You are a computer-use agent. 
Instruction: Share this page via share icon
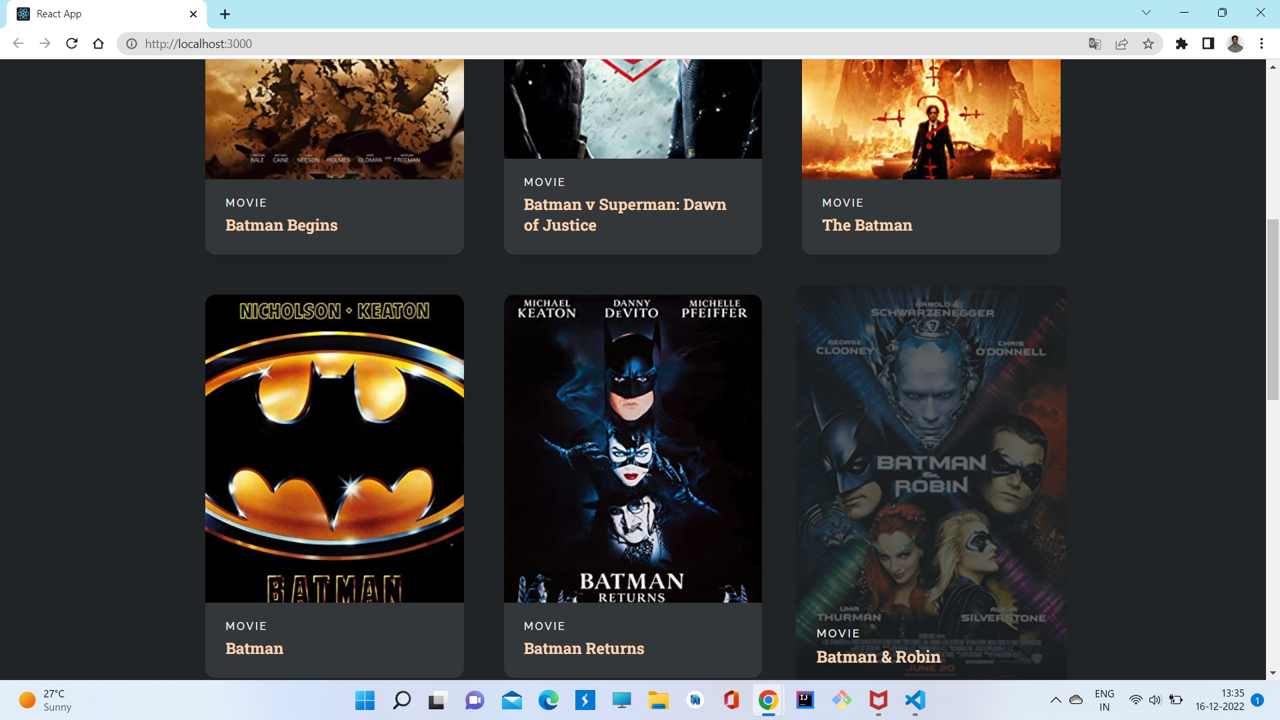[x=1121, y=43]
